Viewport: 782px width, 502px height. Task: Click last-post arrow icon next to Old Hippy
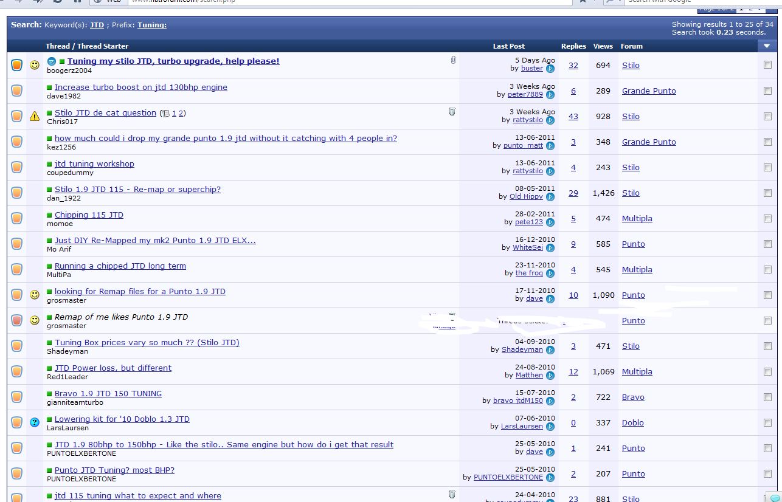click(550, 197)
